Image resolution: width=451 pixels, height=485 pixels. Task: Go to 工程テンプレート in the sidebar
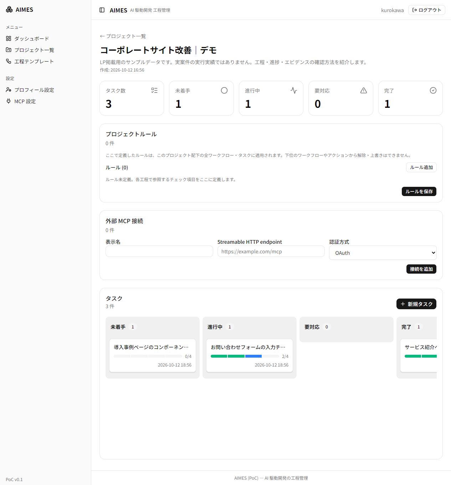pyautogui.click(x=46, y=61)
